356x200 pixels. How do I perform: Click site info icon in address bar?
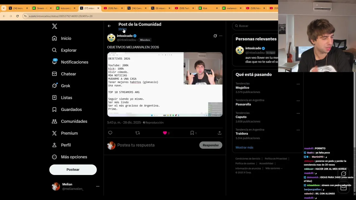point(26,16)
